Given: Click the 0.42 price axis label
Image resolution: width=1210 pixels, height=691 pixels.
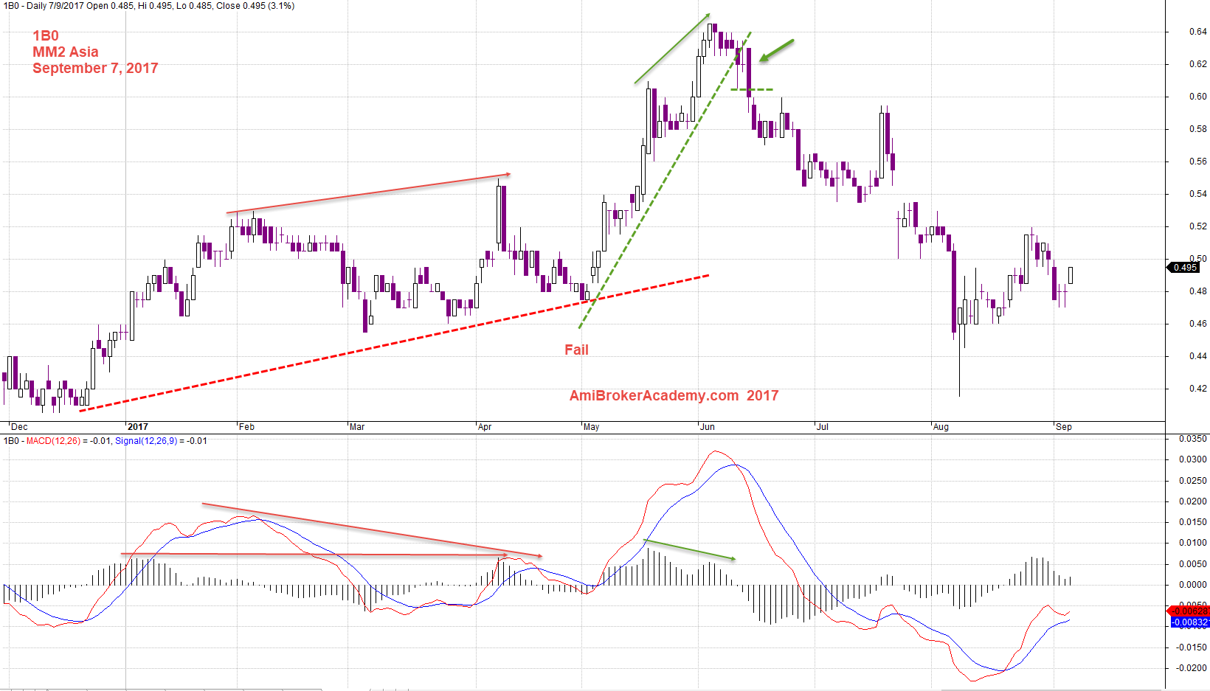Looking at the screenshot, I should (1198, 388).
